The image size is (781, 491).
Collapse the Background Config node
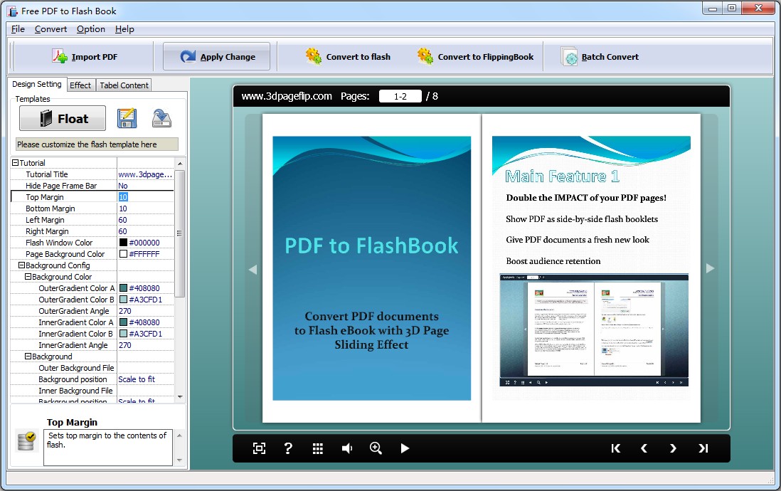[x=21, y=265]
